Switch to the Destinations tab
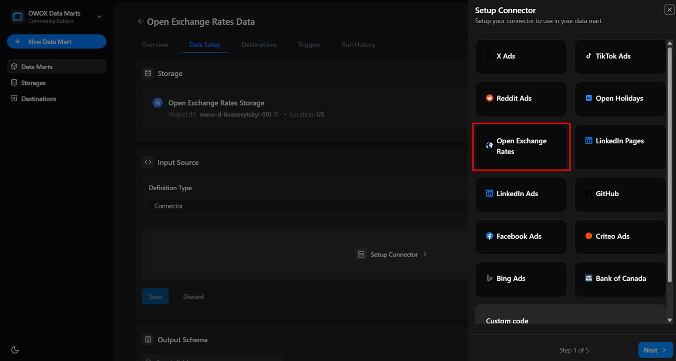This screenshot has width=676, height=361. pyautogui.click(x=259, y=45)
